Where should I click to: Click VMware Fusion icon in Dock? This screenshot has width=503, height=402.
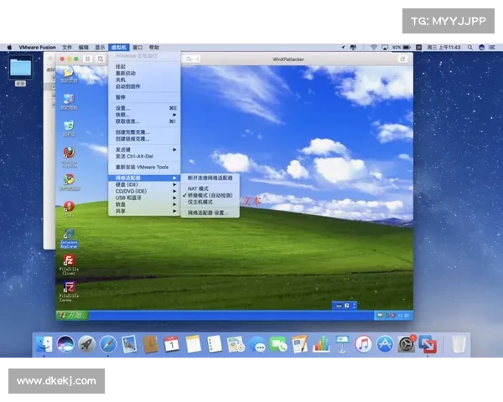(428, 344)
